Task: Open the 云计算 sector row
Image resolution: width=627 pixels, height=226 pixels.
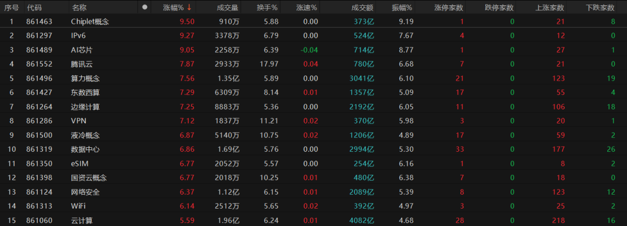Action: (x=313, y=220)
